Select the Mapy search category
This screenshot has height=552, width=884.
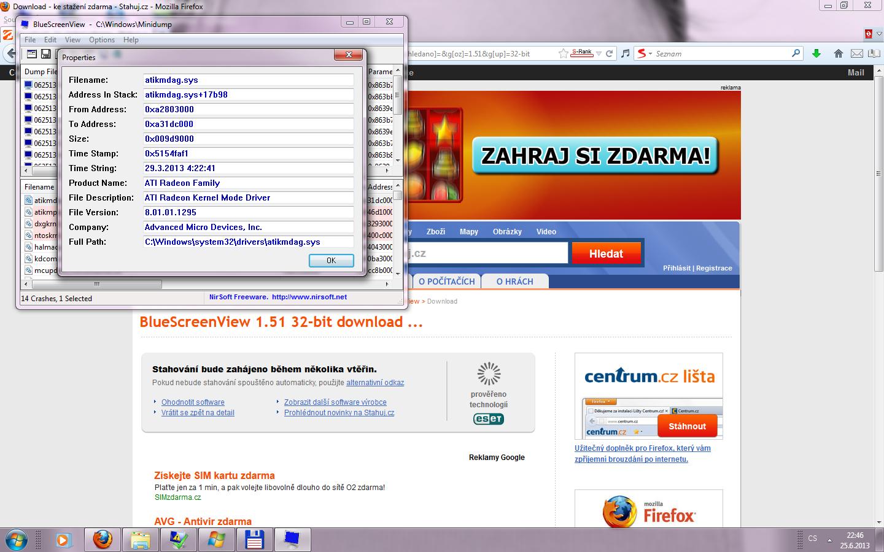[469, 232]
